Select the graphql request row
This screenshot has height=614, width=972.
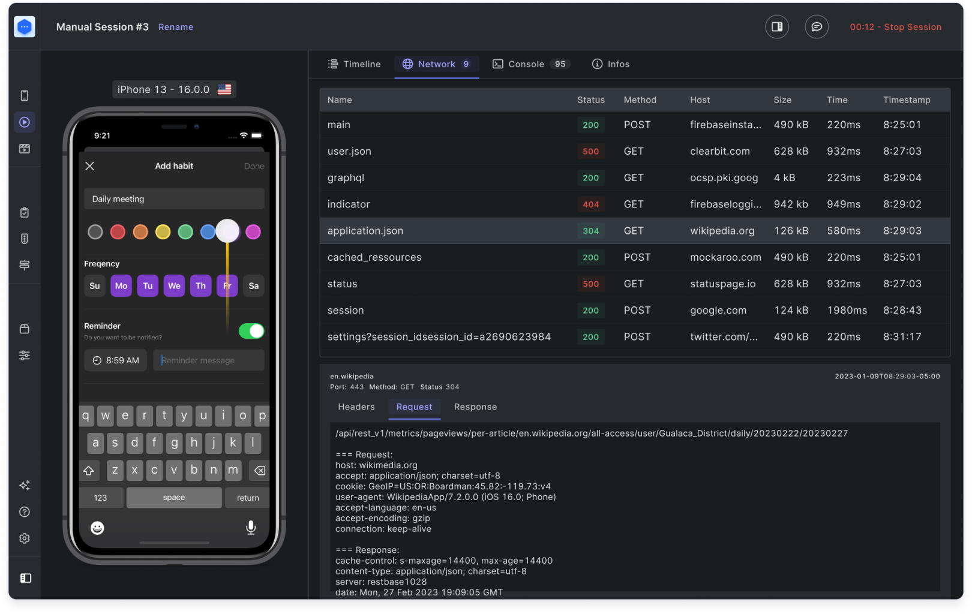click(x=635, y=178)
